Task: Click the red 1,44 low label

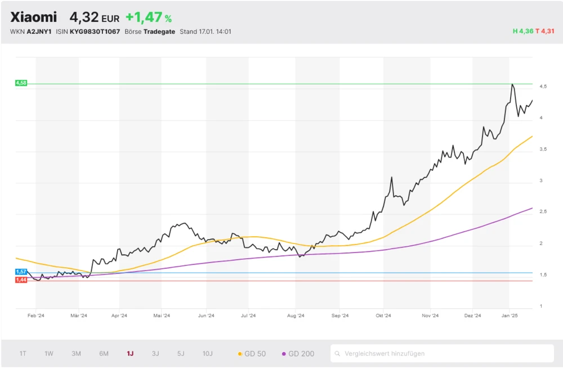Action: coord(21,279)
